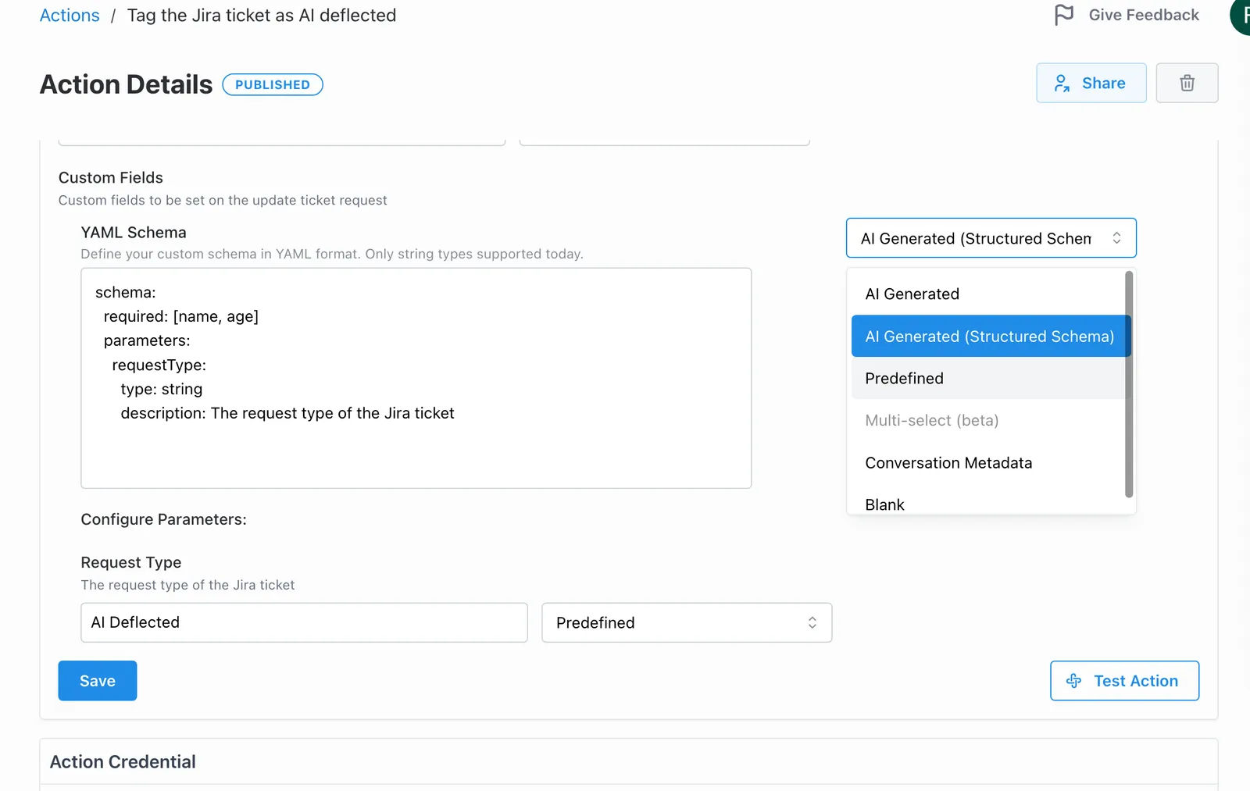Click the Action Details heading
1250x791 pixels.
point(126,84)
